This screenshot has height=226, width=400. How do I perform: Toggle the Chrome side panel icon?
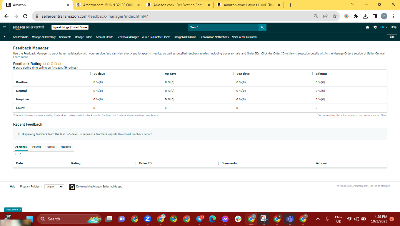(x=375, y=16)
